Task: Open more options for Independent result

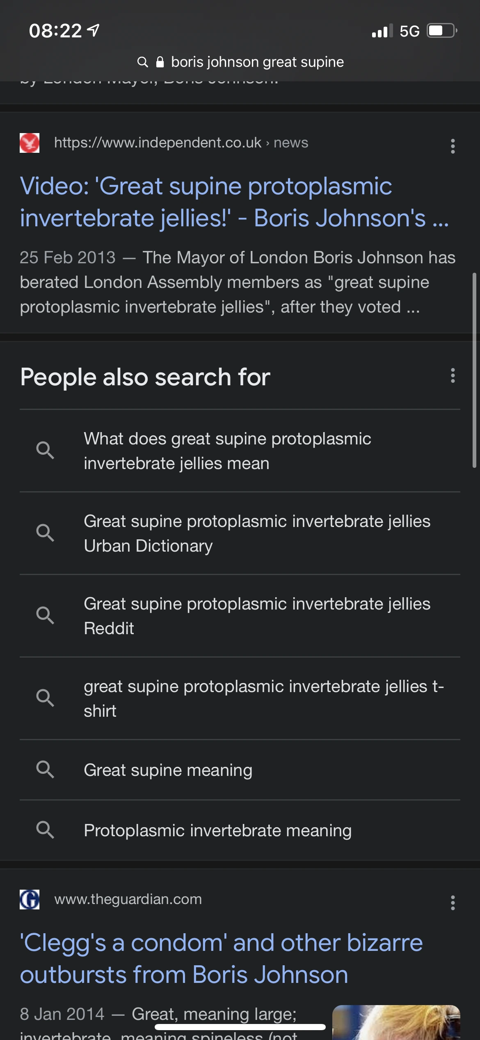Action: [453, 146]
